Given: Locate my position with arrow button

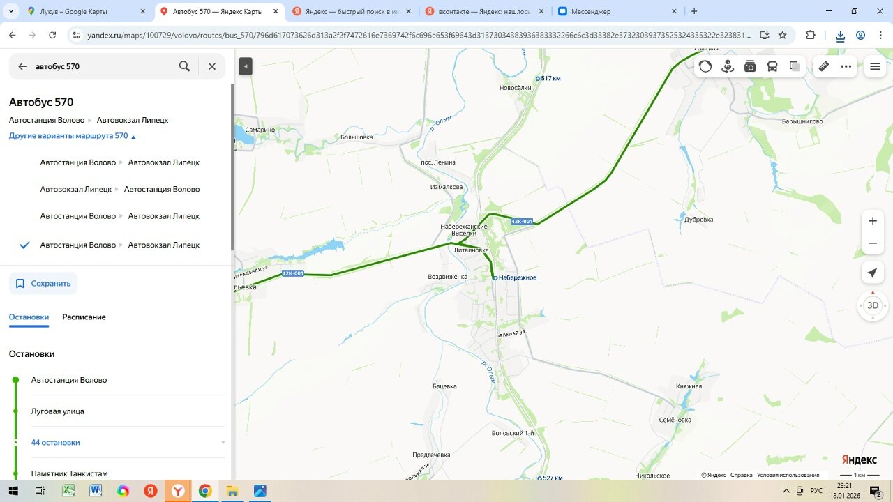Looking at the screenshot, I should click(872, 273).
